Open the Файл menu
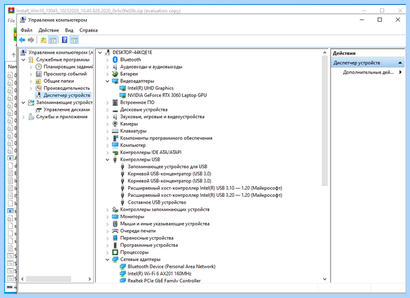Screen dimensions: 410x298 coord(27,30)
